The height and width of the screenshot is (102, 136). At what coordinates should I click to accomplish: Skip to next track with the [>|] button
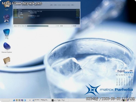[x=68, y=5]
